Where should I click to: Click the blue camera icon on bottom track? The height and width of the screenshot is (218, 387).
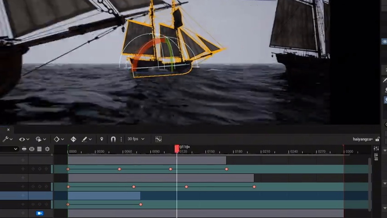pyautogui.click(x=40, y=213)
